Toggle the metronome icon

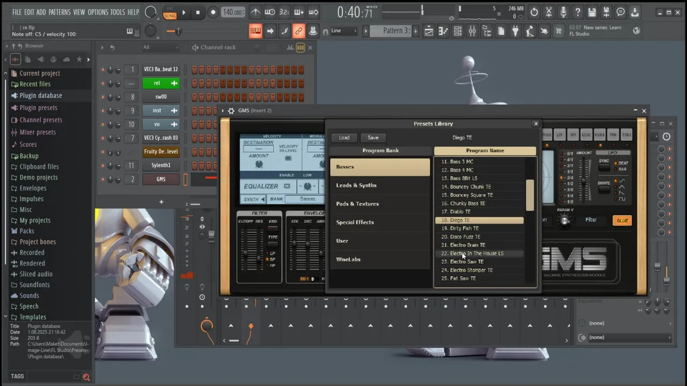tap(256, 12)
